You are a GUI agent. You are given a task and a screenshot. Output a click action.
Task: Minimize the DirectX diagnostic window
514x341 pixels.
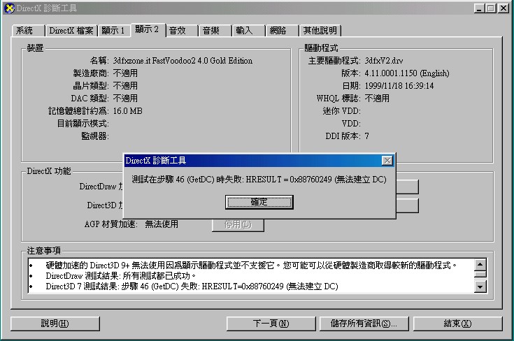point(479,8)
